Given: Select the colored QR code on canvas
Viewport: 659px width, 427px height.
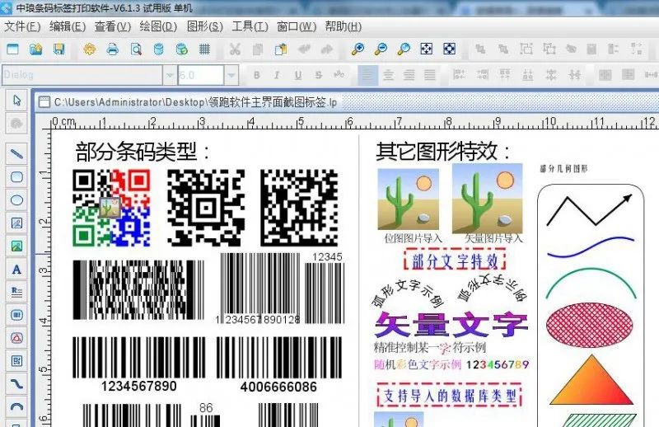Looking at the screenshot, I should 111,208.
